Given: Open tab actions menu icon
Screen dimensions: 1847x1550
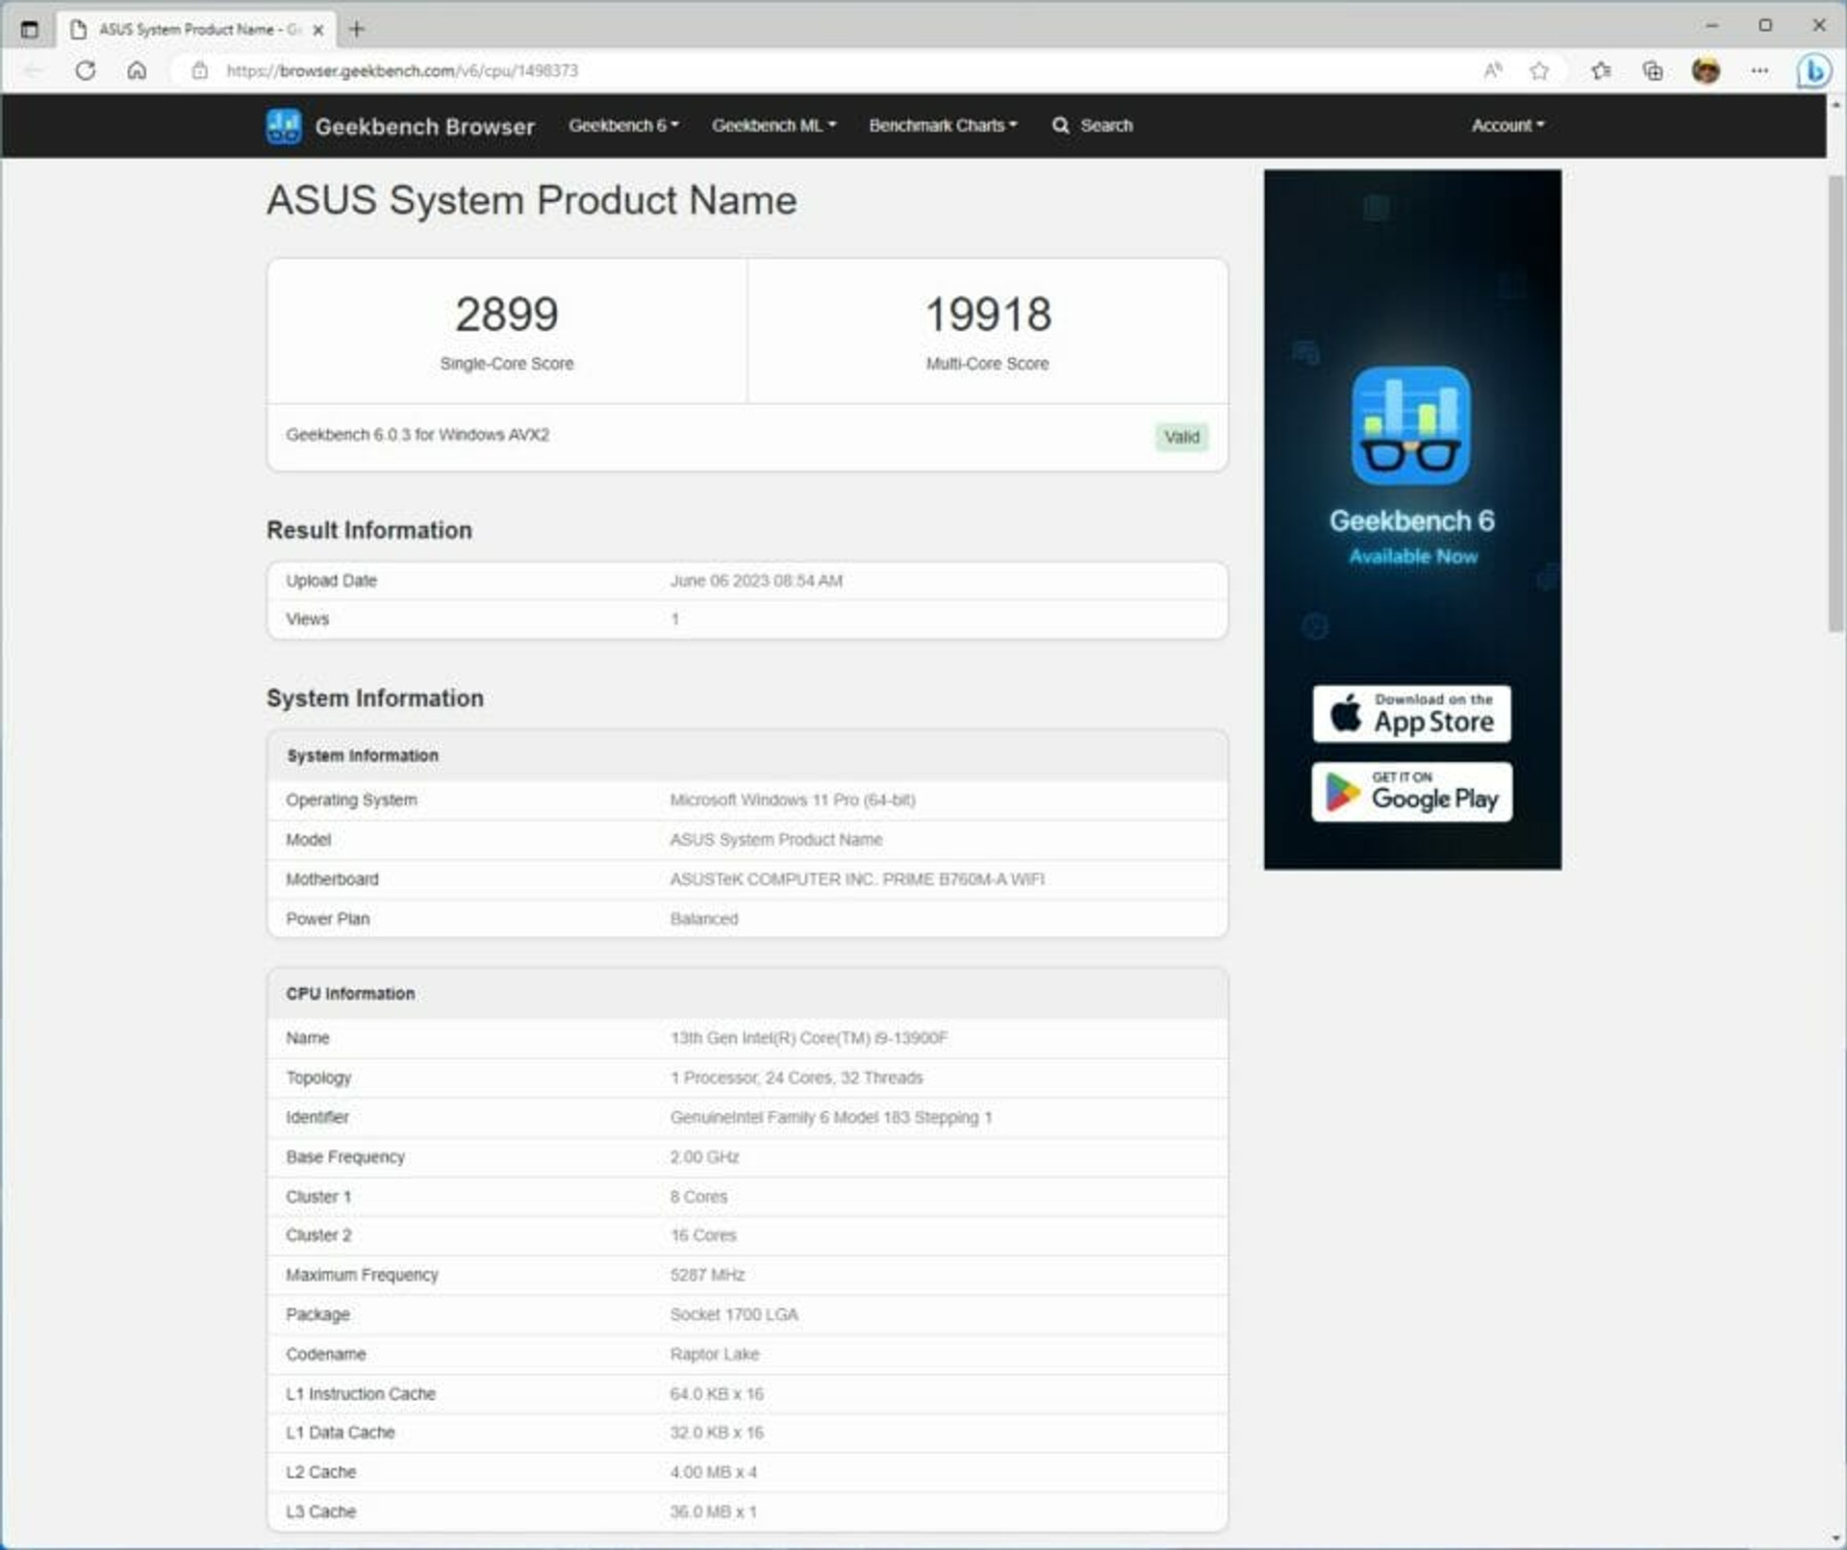Looking at the screenshot, I should coord(30,29).
